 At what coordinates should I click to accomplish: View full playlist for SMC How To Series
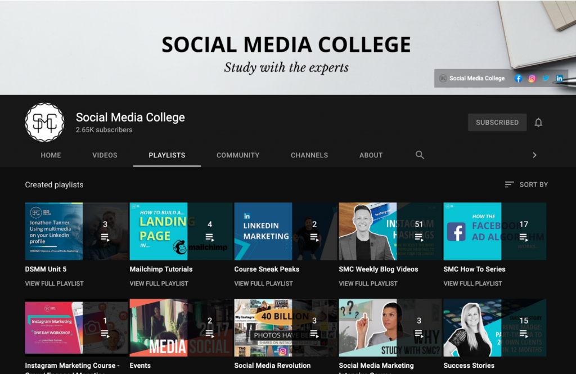pos(472,283)
